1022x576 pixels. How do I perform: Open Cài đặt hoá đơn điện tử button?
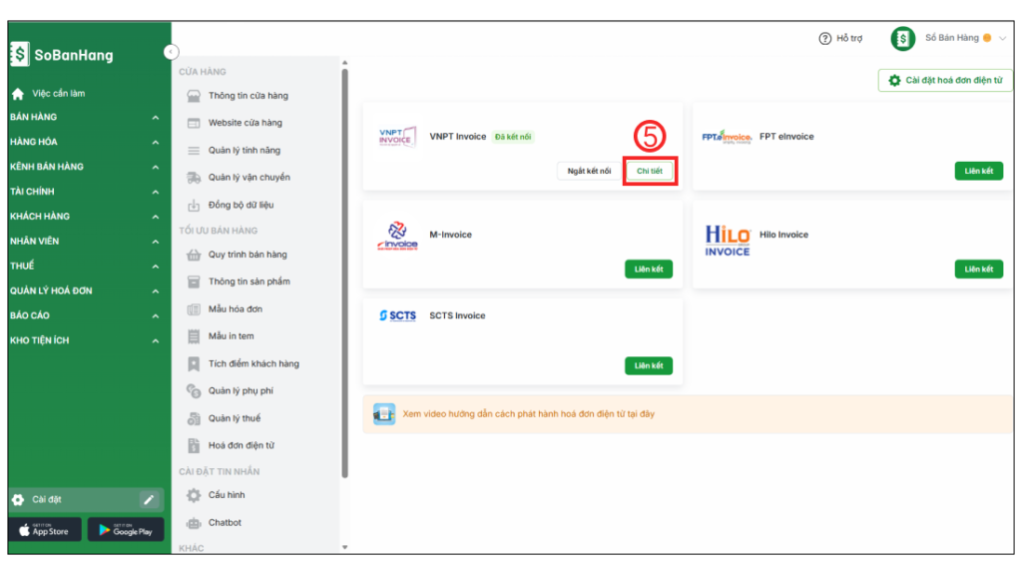tap(945, 81)
